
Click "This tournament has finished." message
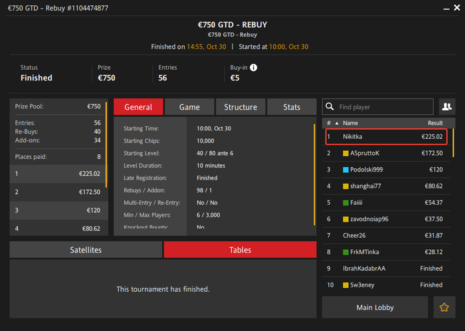click(x=163, y=289)
